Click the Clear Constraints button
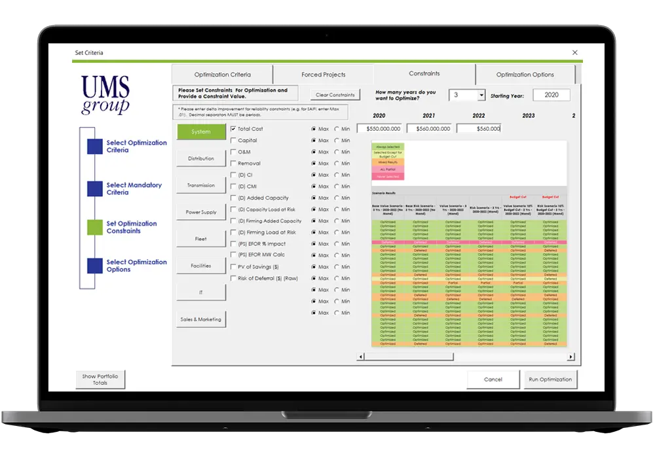Screen dimensions: 655x458 tap(335, 96)
